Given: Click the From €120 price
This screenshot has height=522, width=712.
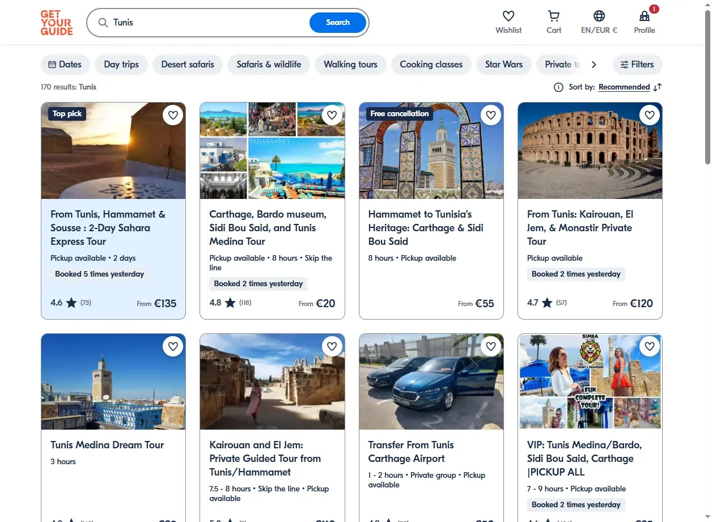Looking at the screenshot, I should coord(633,303).
